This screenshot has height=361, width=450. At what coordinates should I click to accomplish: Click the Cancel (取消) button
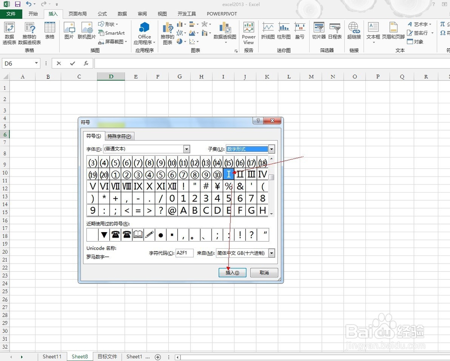[x=264, y=273]
